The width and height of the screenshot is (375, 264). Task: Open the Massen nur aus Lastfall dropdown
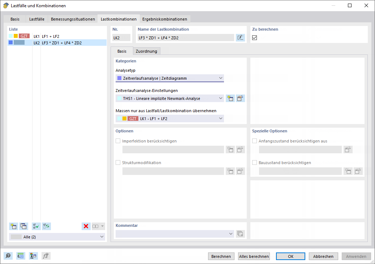click(x=169, y=119)
